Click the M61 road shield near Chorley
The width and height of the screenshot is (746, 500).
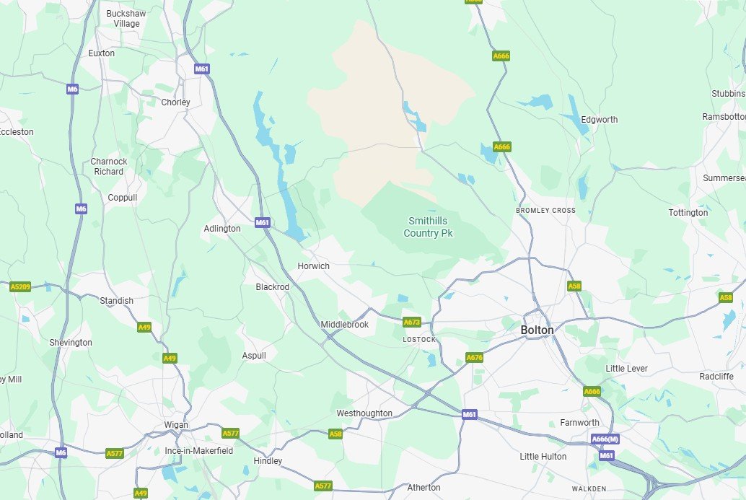pos(202,69)
